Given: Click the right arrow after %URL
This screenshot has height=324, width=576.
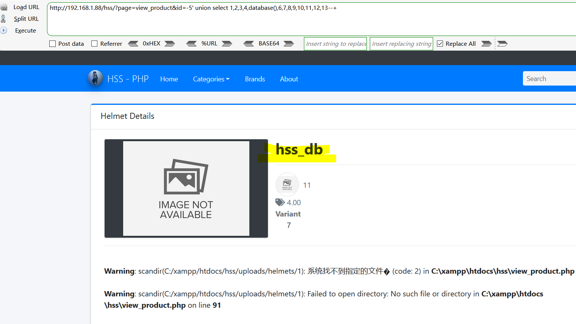Looking at the screenshot, I should tap(227, 44).
